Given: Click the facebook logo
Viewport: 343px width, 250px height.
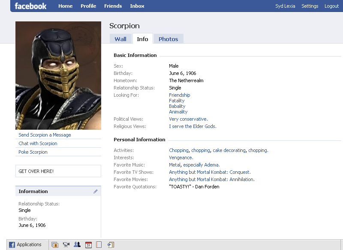Looking at the screenshot, I should tap(30, 6).
